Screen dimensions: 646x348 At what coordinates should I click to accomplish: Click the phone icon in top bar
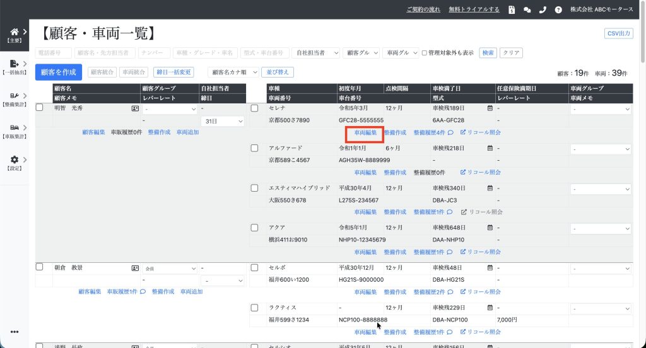click(543, 9)
